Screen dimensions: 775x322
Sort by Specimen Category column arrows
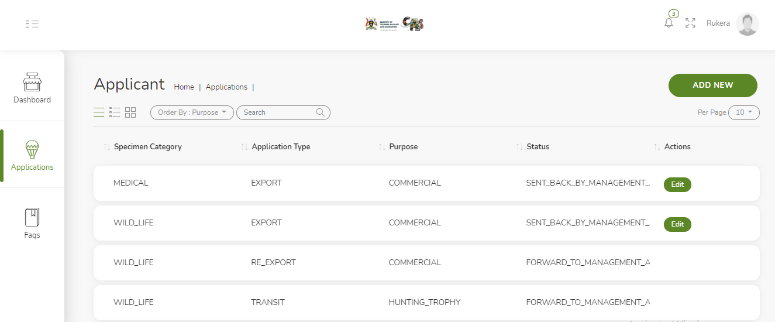106,147
